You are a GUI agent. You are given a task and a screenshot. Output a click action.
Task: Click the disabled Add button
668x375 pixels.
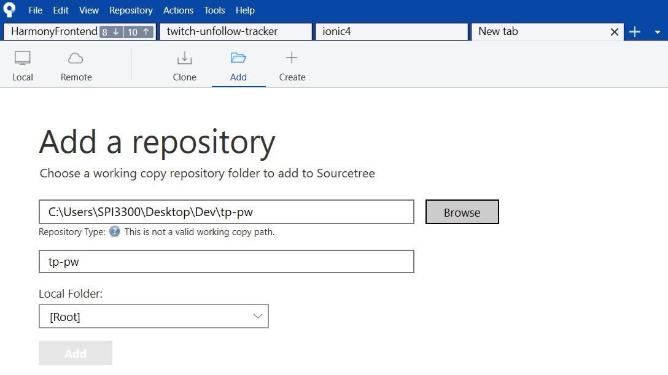[76, 353]
